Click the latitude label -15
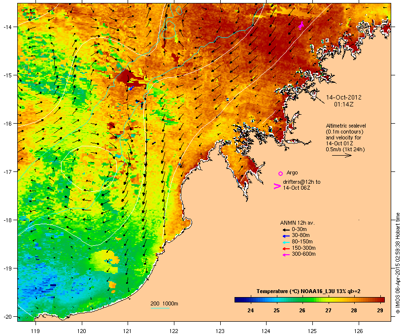404x335 pixels. click(x=7, y=75)
